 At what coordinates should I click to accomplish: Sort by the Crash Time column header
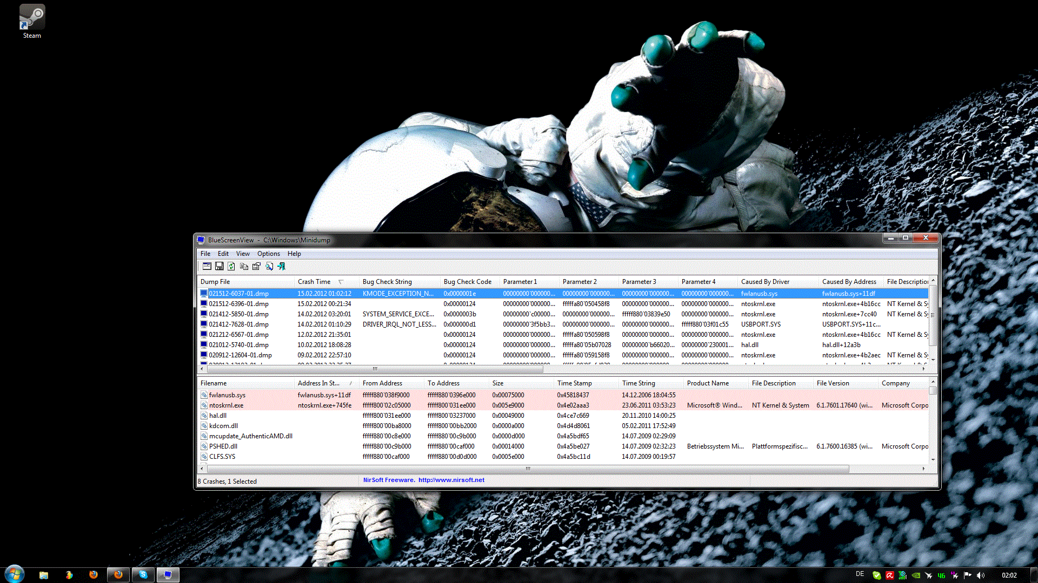click(x=314, y=282)
